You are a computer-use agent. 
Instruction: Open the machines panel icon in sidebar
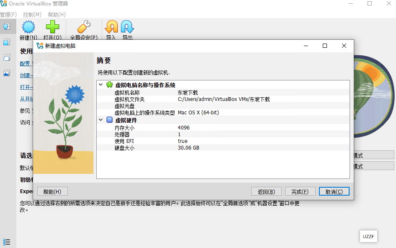click(6, 41)
